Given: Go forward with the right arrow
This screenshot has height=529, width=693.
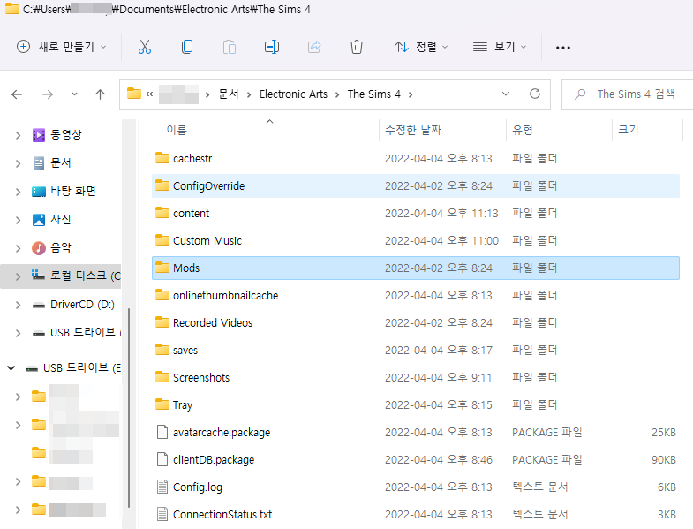Looking at the screenshot, I should 48,94.
